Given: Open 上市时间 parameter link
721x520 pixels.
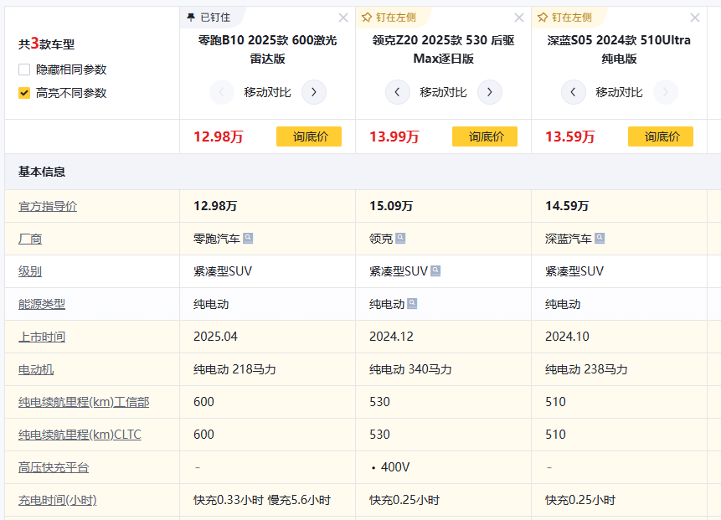Looking at the screenshot, I should click(x=42, y=337).
